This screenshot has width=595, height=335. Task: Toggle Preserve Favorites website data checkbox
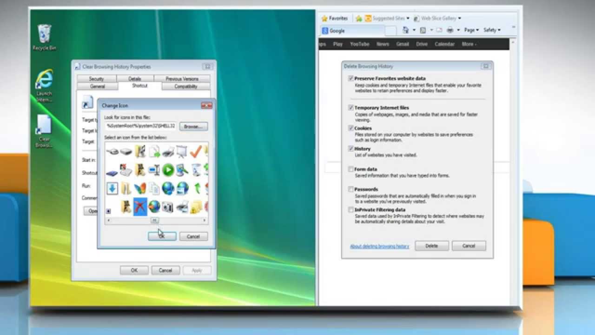pos(351,79)
